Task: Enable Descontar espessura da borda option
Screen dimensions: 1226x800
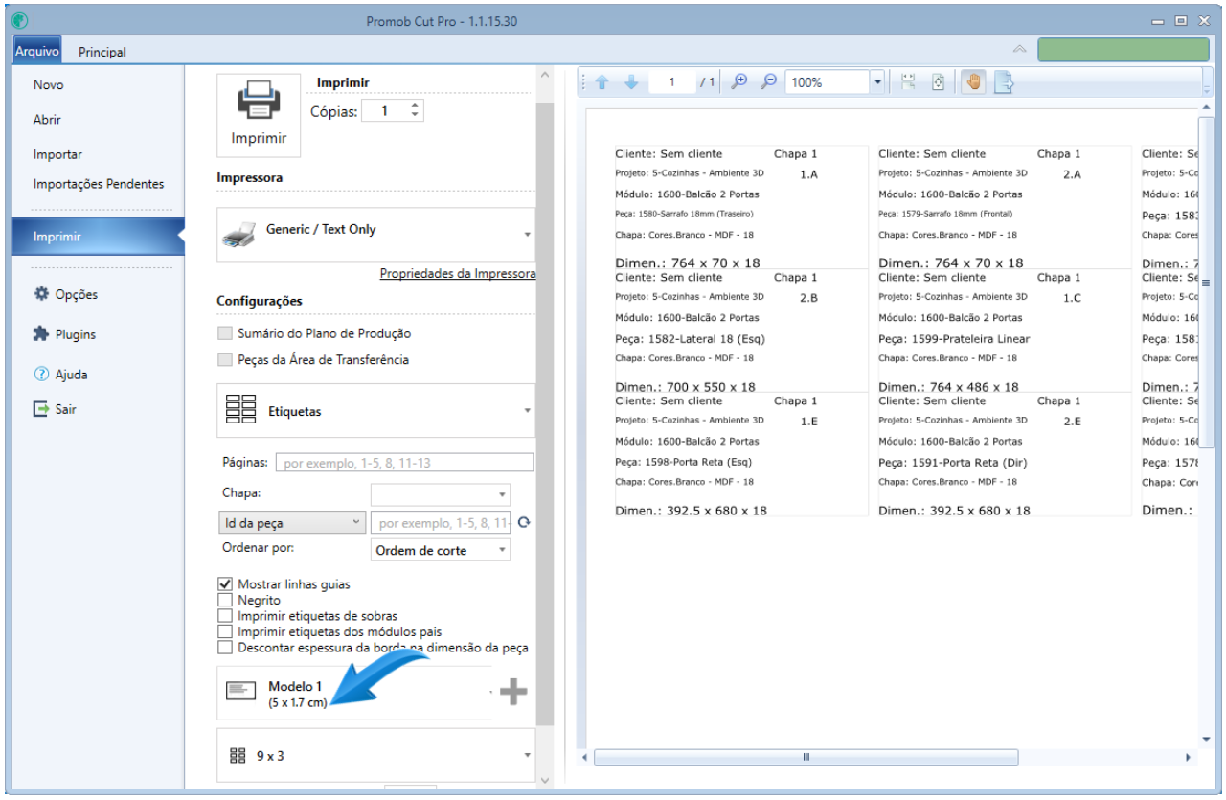Action: (x=225, y=648)
